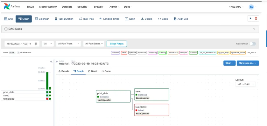Image resolution: width=267 pixels, height=126 pixels.
Task: Click the templated task row label
Action: [x=9, y=99]
